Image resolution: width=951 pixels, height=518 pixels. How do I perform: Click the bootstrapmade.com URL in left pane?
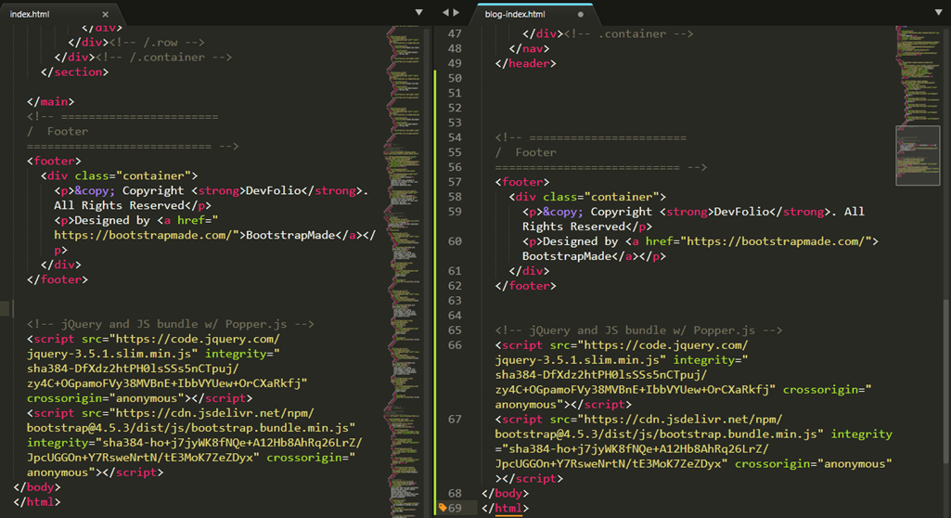(x=143, y=235)
